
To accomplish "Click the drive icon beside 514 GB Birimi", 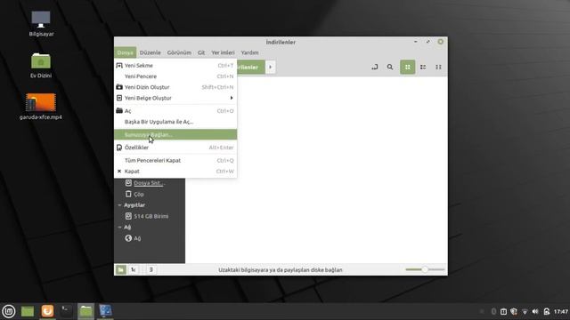I will [128, 216].
